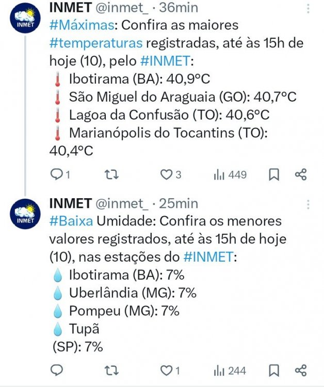Retweet the Máximas temperatures post
This screenshot has width=324, height=387.
pos(110,174)
